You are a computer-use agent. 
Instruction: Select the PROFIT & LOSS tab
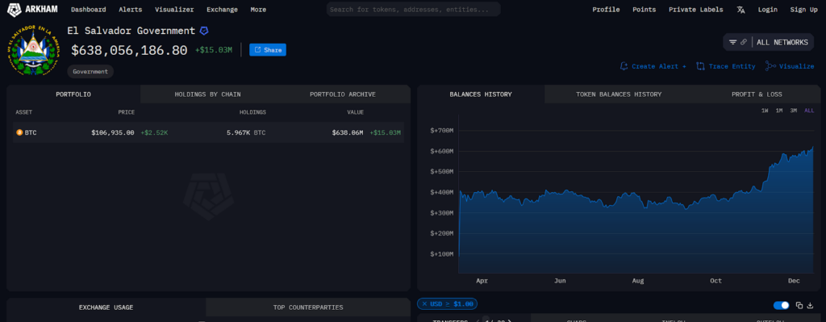[x=757, y=94]
